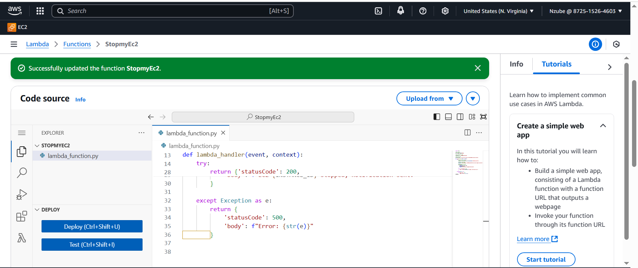Toggle primary side bar layout icon
The image size is (638, 268).
437,117
